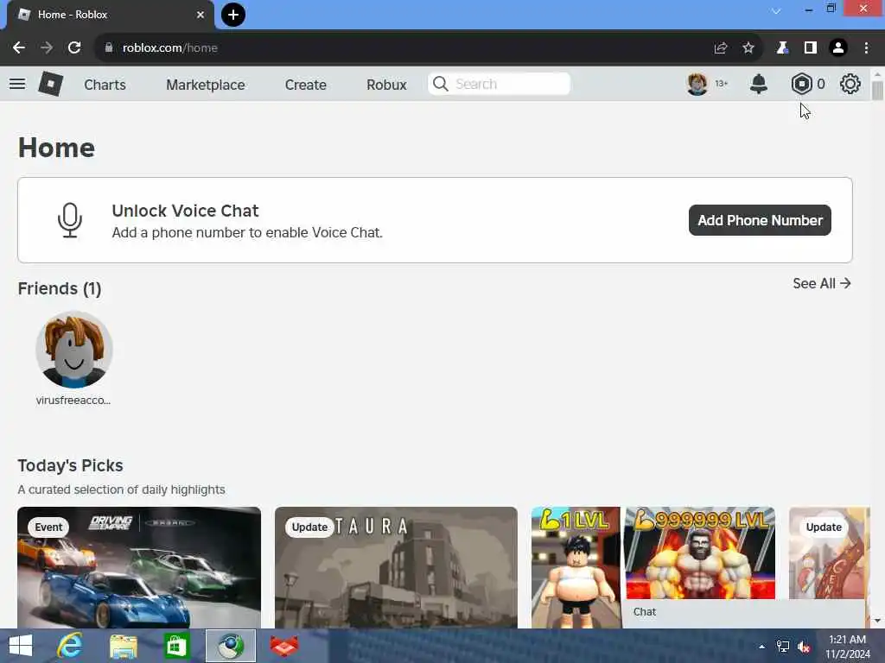
Task: Focus the Roblox Search field
Action: point(499,84)
